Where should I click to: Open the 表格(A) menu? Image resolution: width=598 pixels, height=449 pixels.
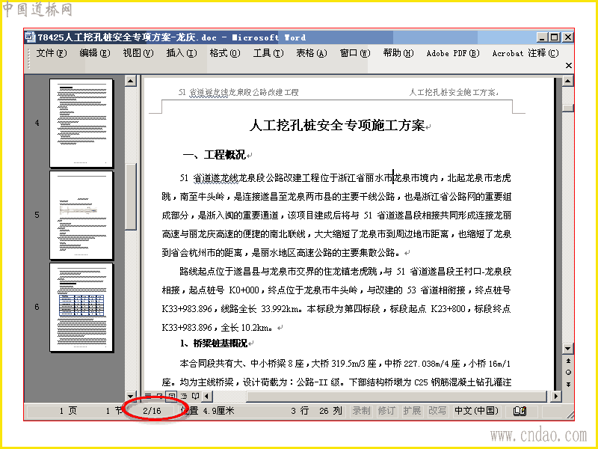point(312,53)
